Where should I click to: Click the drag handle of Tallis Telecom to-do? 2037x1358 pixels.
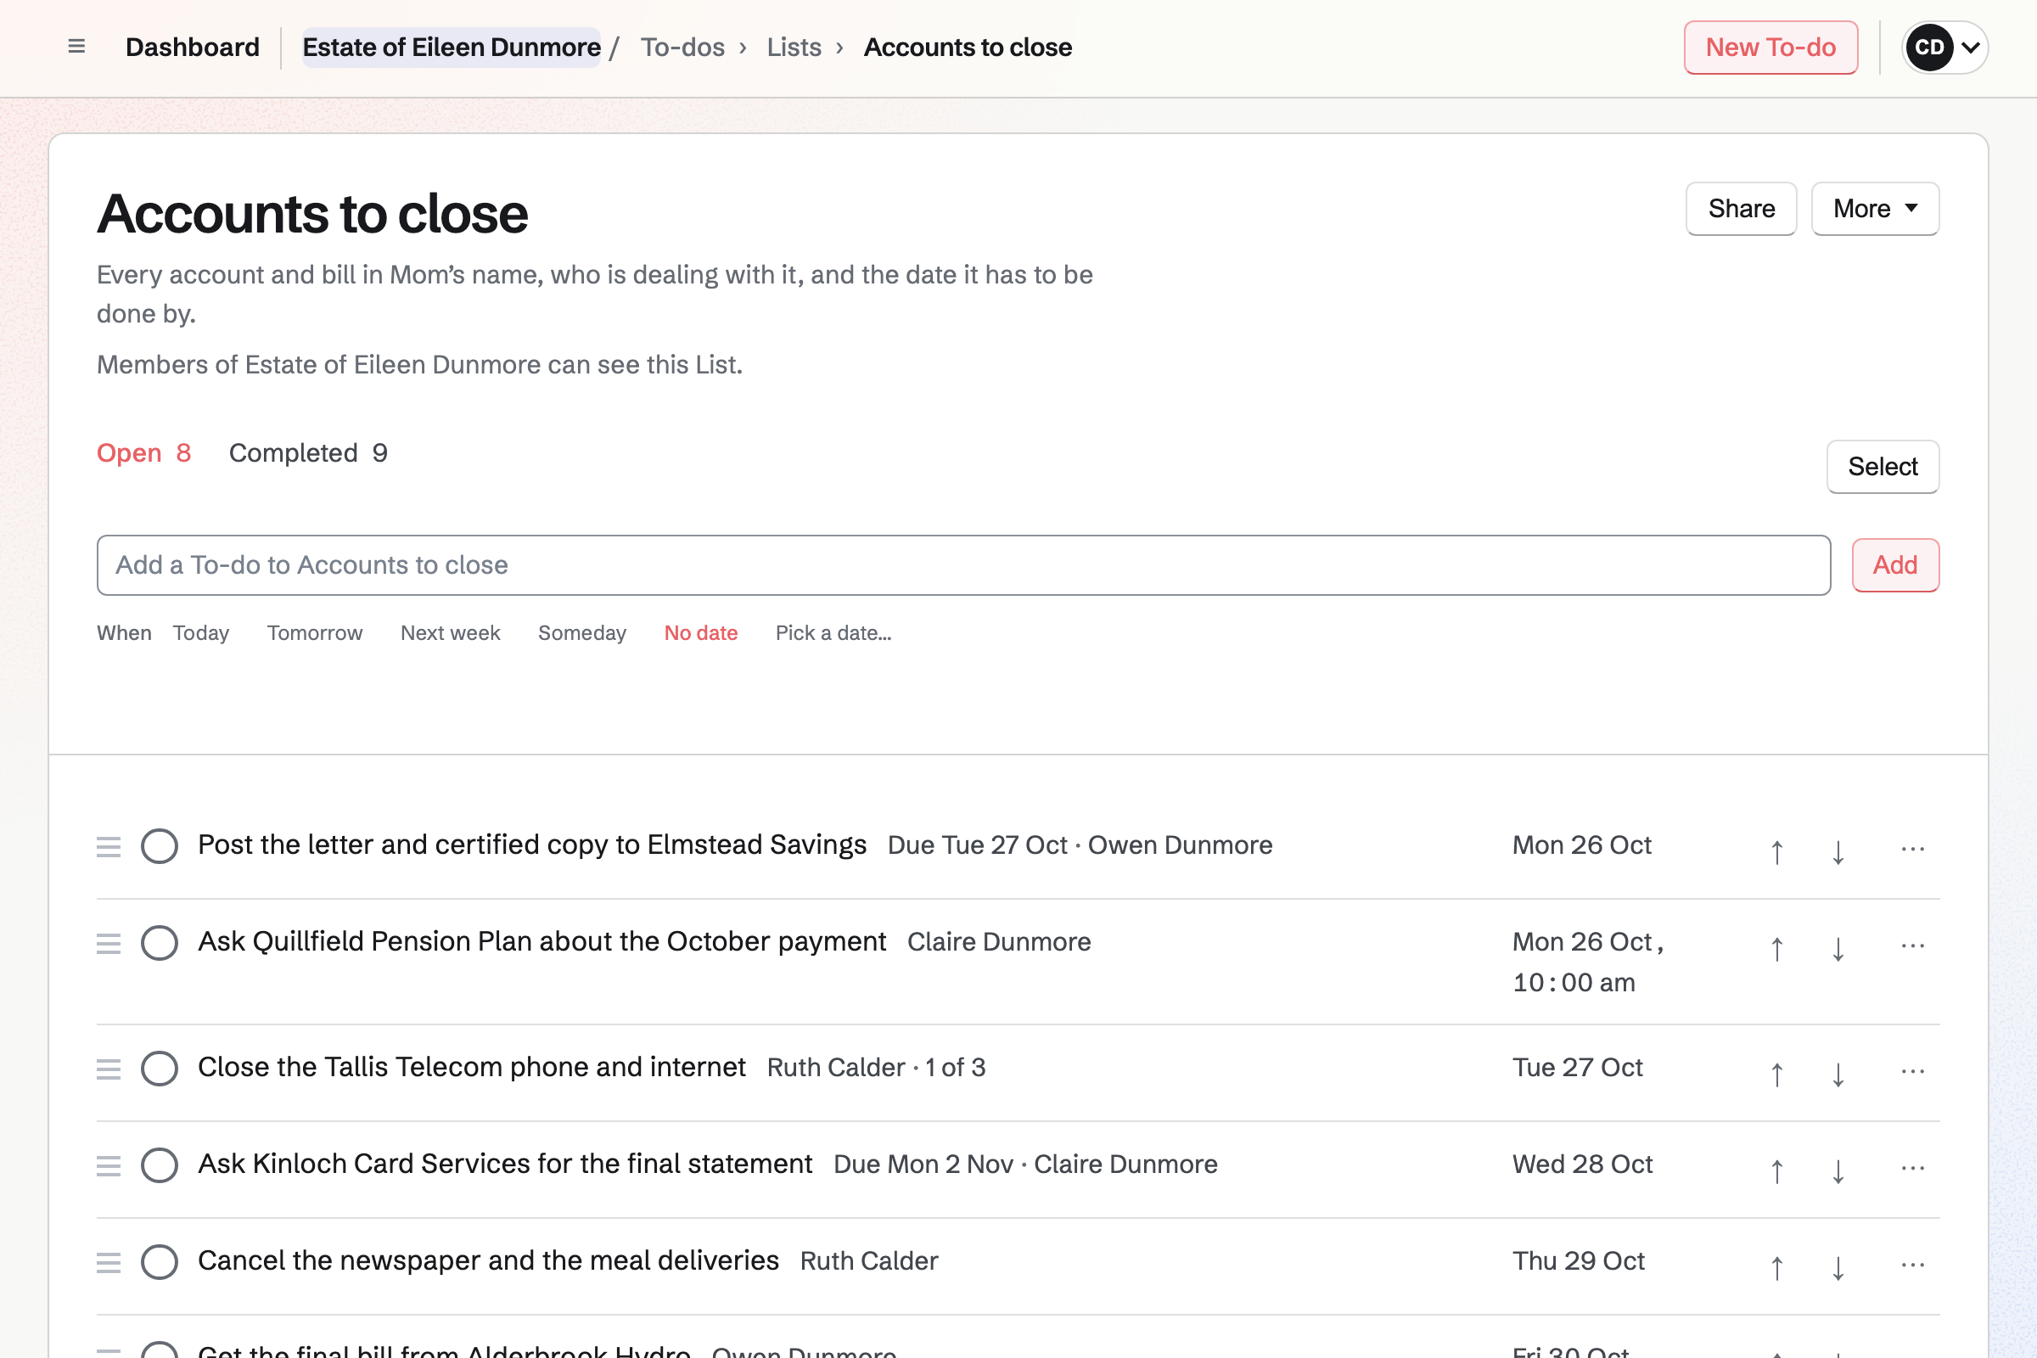coord(109,1069)
